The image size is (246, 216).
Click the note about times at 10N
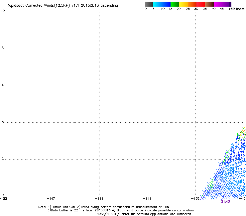123,207
